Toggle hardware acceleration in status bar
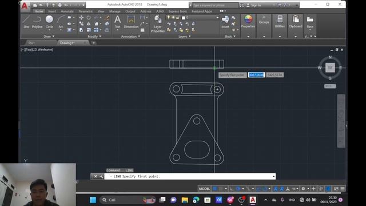This screenshot has width=366, height=206. (328, 189)
